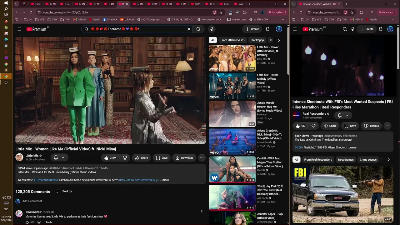Open Little Mix - Power video thumbnail

(232, 58)
